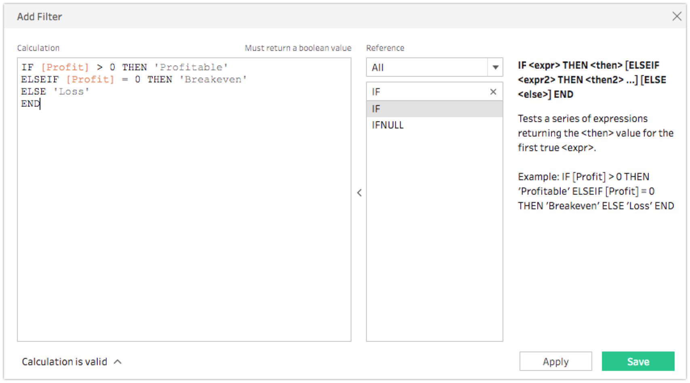Click the Reference label above the dropdown
The width and height of the screenshot is (690, 383).
point(385,48)
